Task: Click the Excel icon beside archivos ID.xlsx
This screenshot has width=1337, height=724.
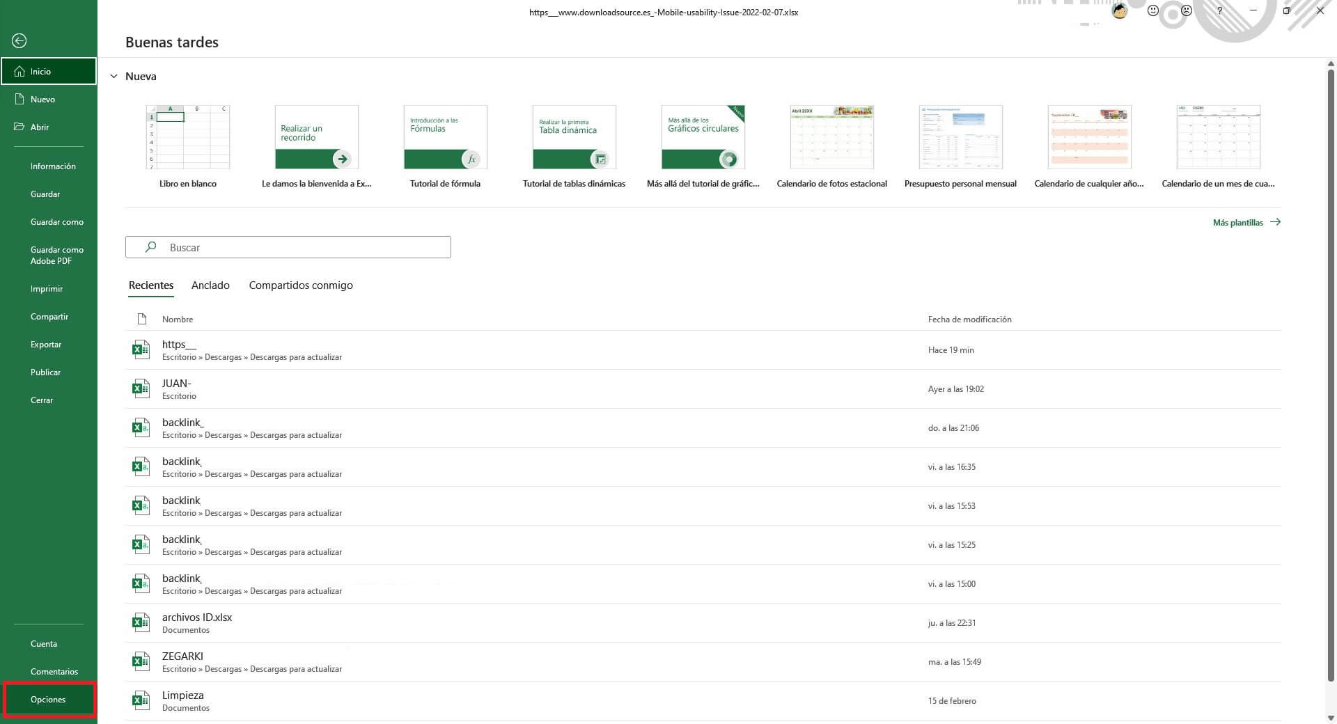Action: [141, 622]
